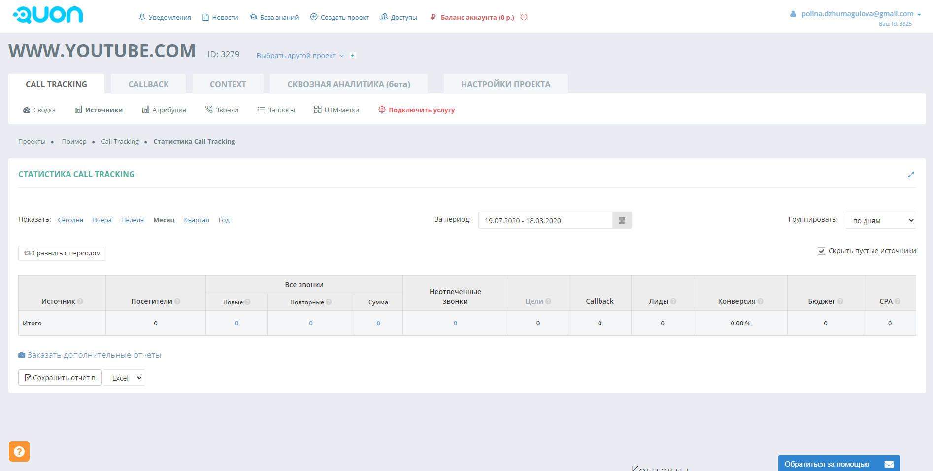Show statistics for Неделя
Viewport: 933px width, 471px height.
(x=133, y=220)
